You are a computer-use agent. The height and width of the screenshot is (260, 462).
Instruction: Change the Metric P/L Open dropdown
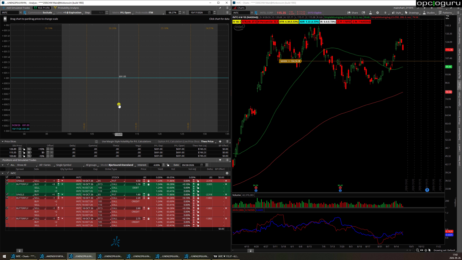point(122,13)
